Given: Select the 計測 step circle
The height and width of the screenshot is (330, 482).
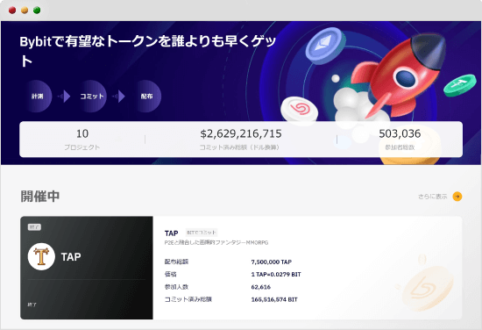Looking at the screenshot, I should tap(37, 97).
